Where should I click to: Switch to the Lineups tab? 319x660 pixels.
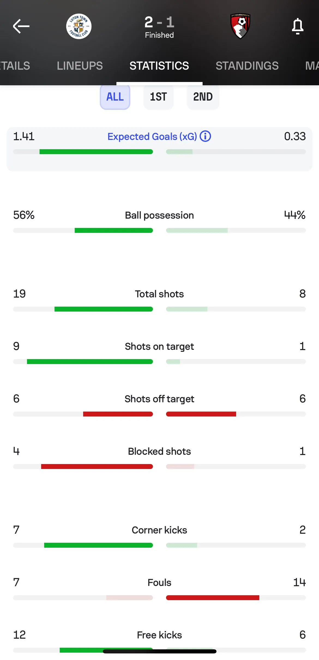80,66
